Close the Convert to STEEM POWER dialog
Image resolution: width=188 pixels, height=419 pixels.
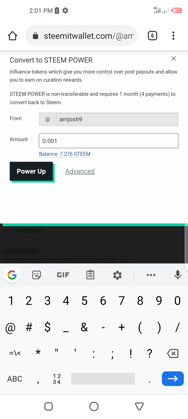point(174,59)
